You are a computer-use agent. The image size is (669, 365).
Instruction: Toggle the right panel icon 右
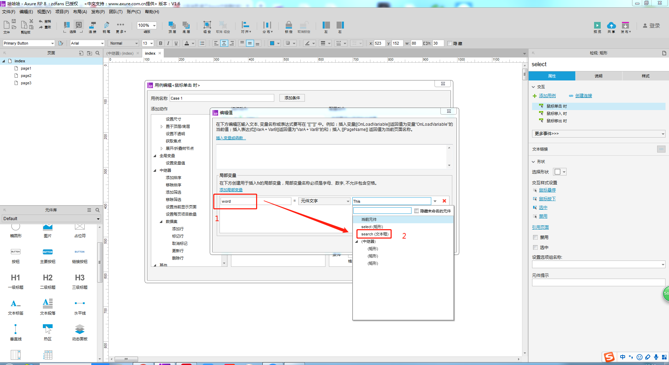tap(340, 25)
